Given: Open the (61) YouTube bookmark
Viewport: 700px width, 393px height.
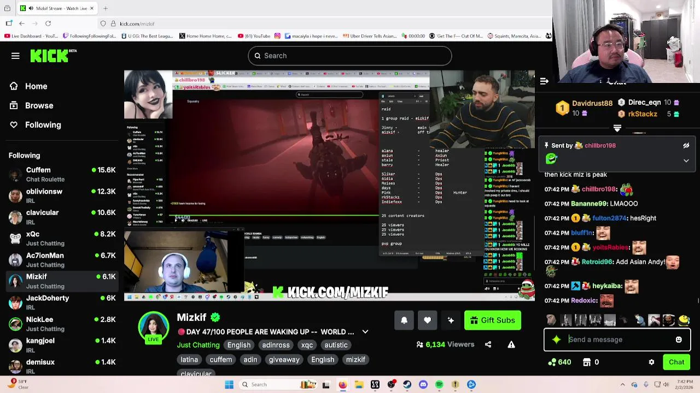Looking at the screenshot, I should (x=254, y=36).
